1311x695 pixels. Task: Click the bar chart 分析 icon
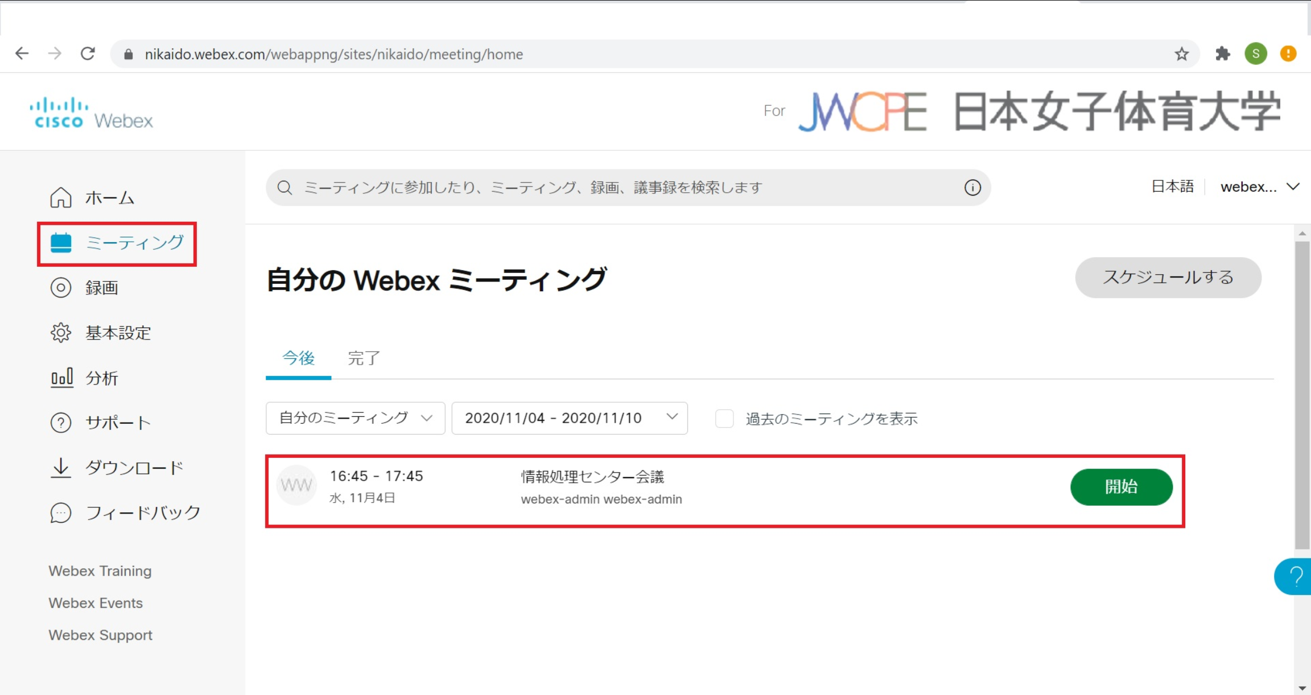(61, 378)
